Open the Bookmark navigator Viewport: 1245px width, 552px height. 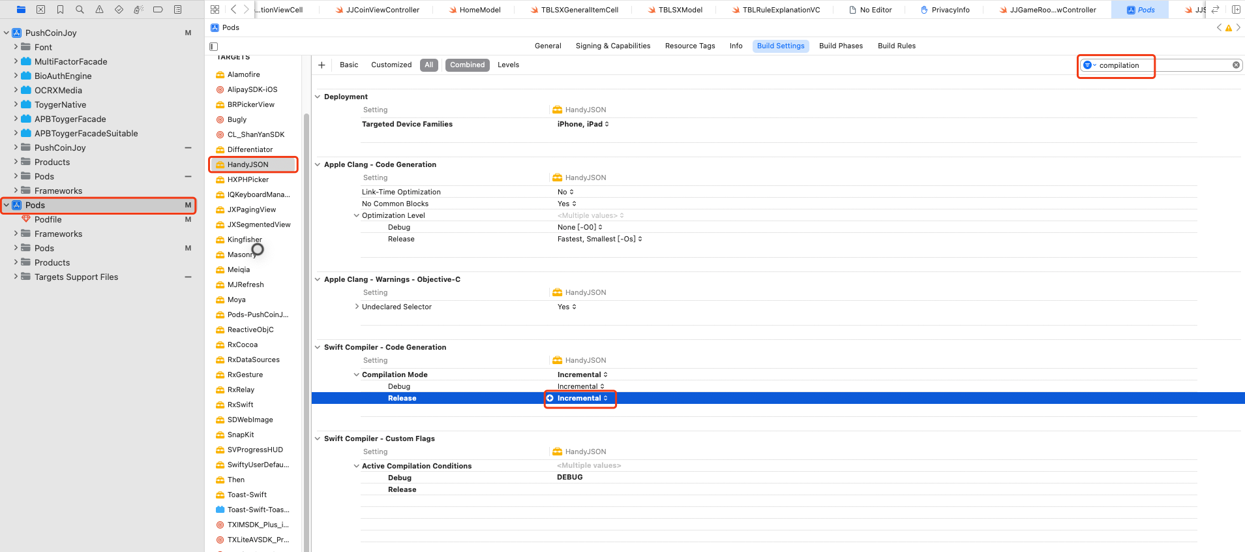(60, 10)
